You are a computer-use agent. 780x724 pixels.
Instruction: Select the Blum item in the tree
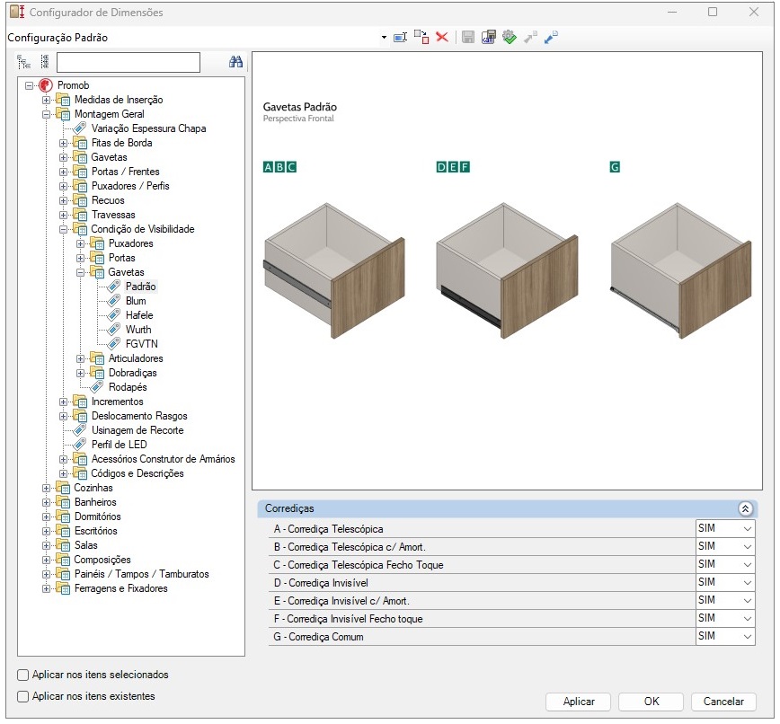pos(136,301)
